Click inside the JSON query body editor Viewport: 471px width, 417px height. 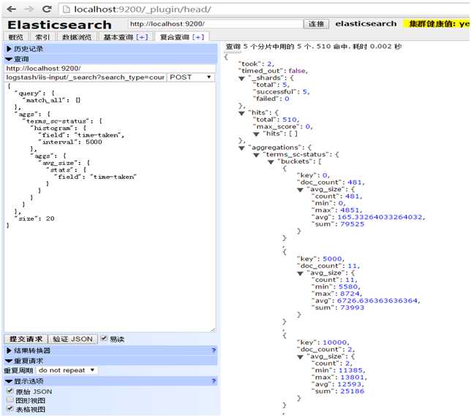point(110,207)
